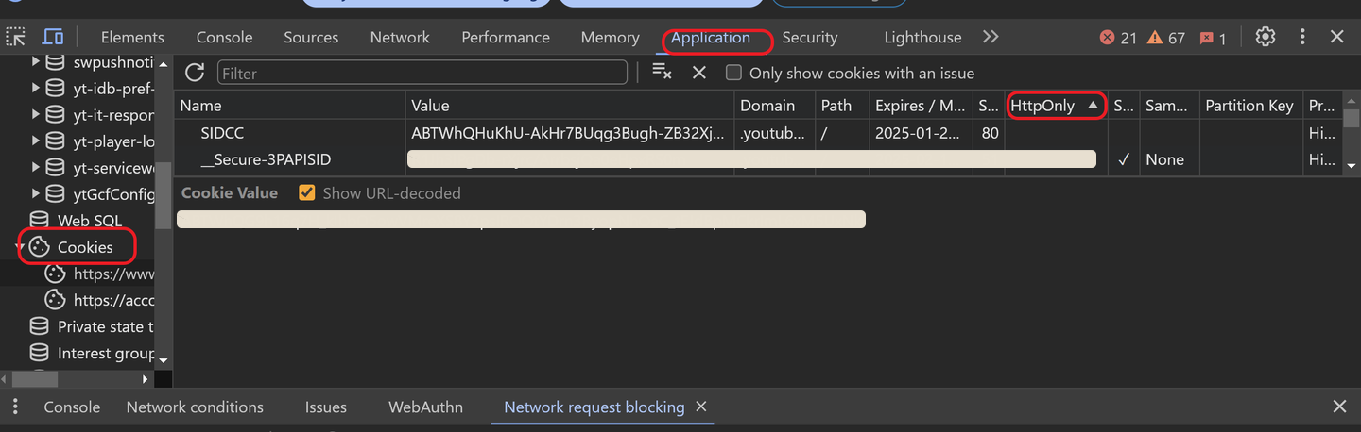
Task: Click the warnings count triangle icon
Action: (1154, 39)
